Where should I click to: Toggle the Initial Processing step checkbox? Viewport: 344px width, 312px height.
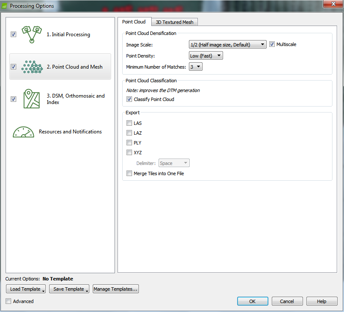[x=13, y=35]
